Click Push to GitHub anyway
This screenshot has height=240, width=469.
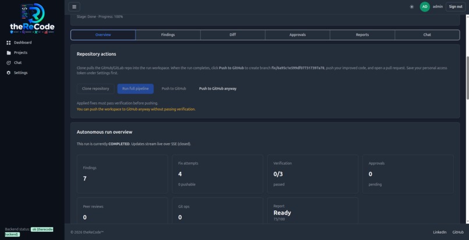tap(218, 89)
